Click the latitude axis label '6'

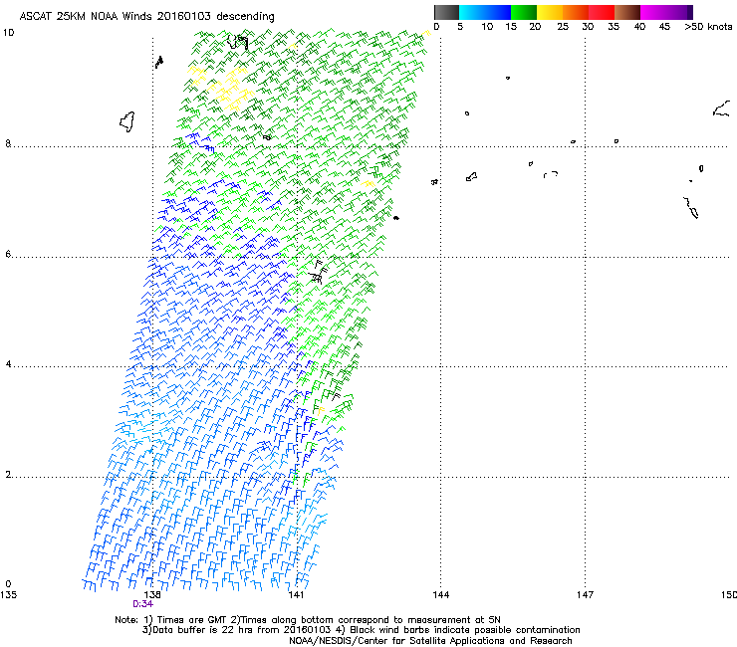click(x=8, y=254)
